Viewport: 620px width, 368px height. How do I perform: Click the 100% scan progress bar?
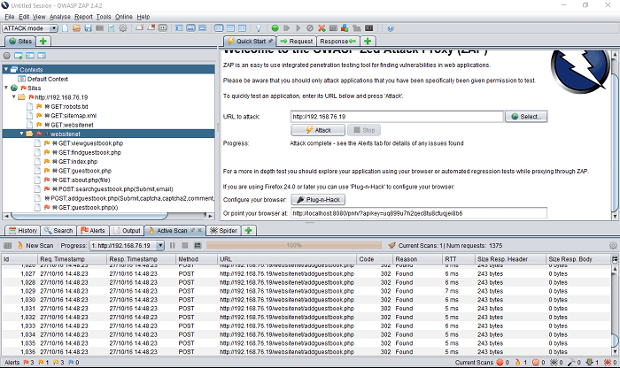coord(294,245)
